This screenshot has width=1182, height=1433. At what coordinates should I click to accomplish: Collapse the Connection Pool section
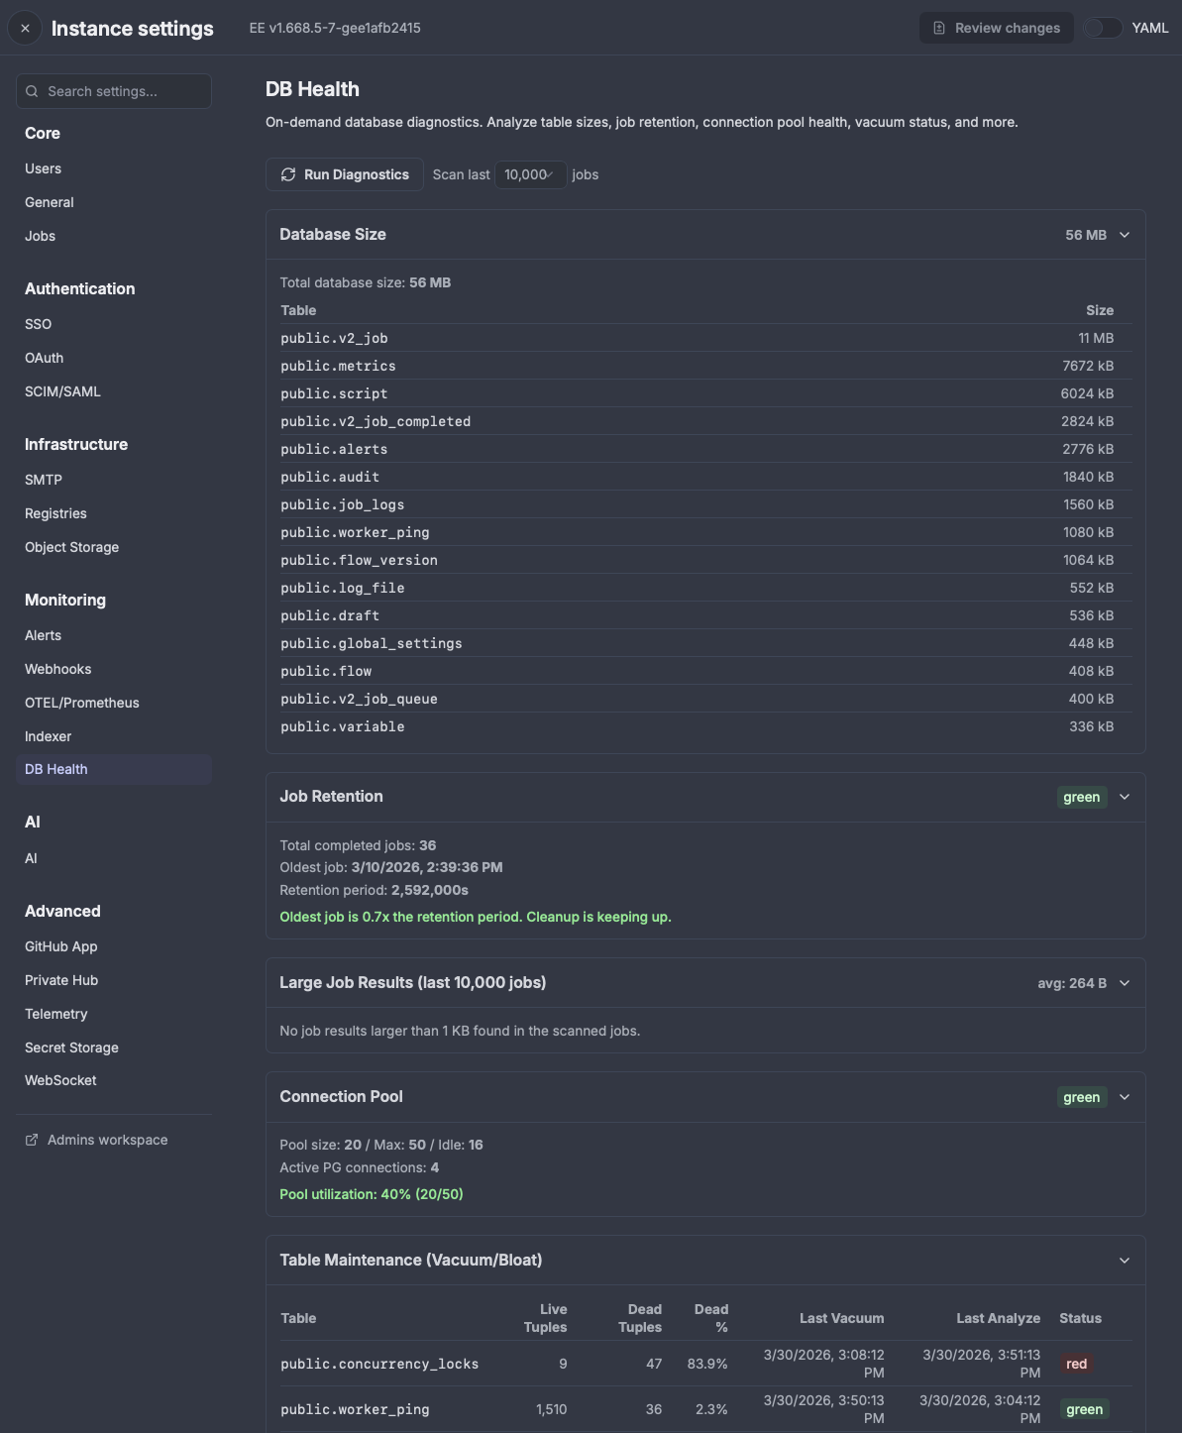(x=1125, y=1097)
